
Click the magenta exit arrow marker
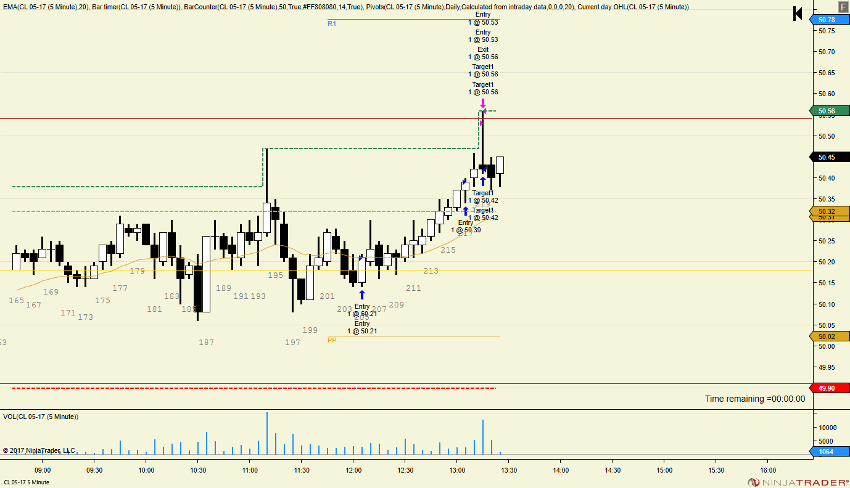(483, 103)
